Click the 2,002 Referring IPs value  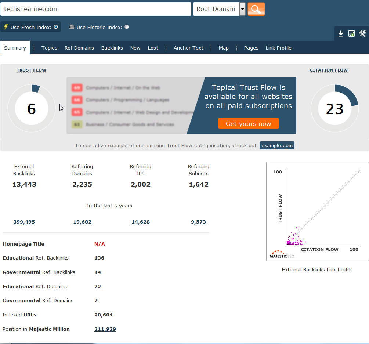tap(141, 184)
